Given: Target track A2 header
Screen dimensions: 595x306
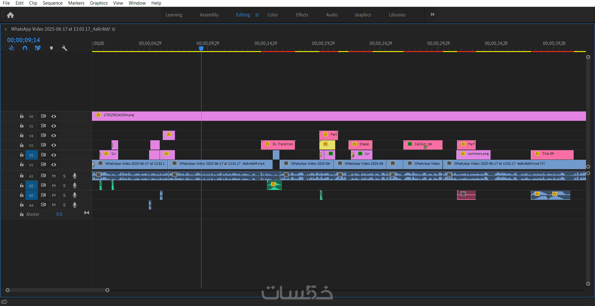Looking at the screenshot, I should (x=31, y=186).
